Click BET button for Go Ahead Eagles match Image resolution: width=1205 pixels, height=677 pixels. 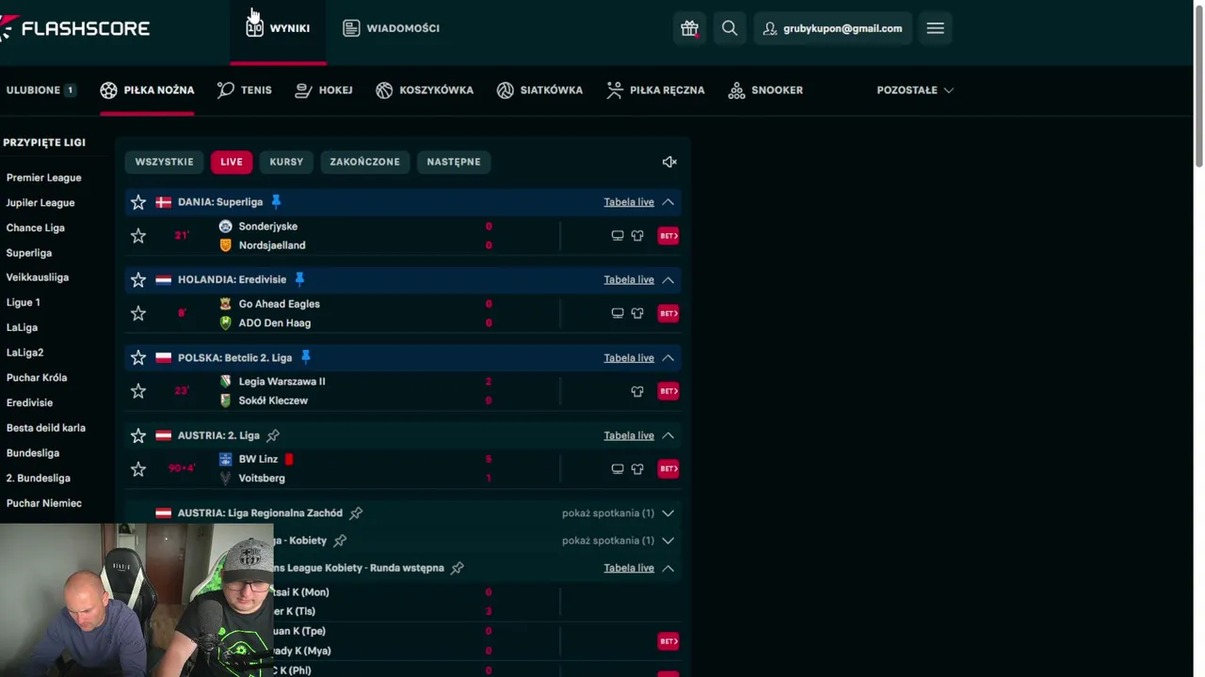pyautogui.click(x=668, y=313)
